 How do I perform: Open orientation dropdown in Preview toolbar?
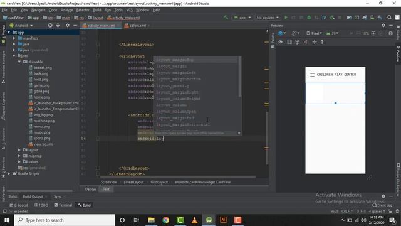(296, 33)
